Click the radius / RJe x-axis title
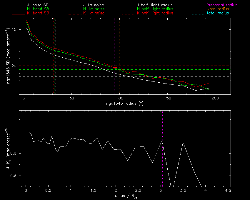Viewport: 250px width, 200px height. pyautogui.click(x=125, y=196)
